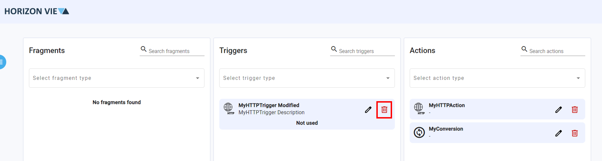Click the magnifier icon in Search fragments

tap(143, 49)
